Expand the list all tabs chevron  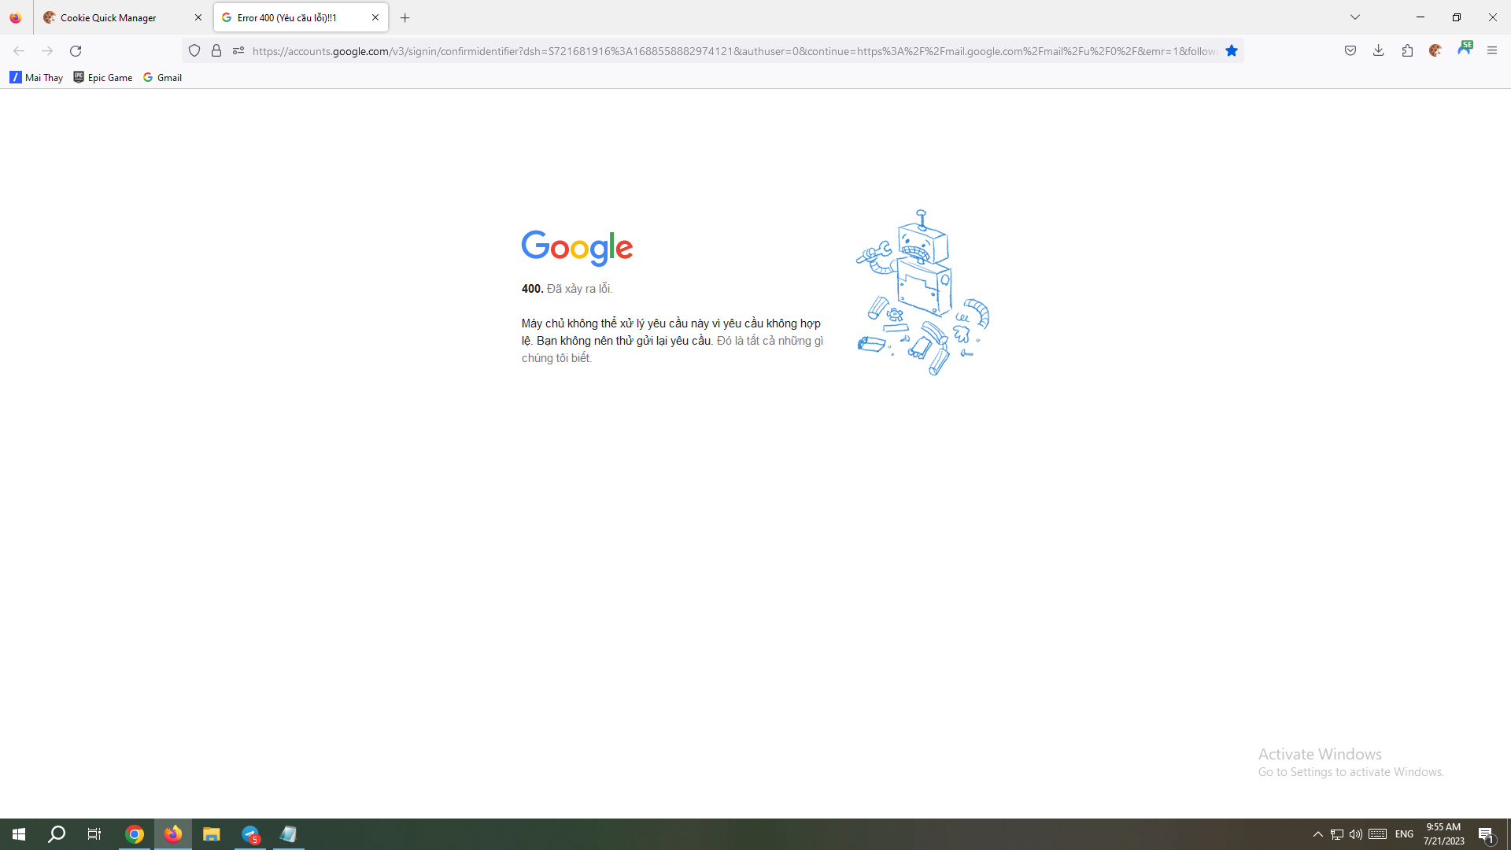[1355, 17]
